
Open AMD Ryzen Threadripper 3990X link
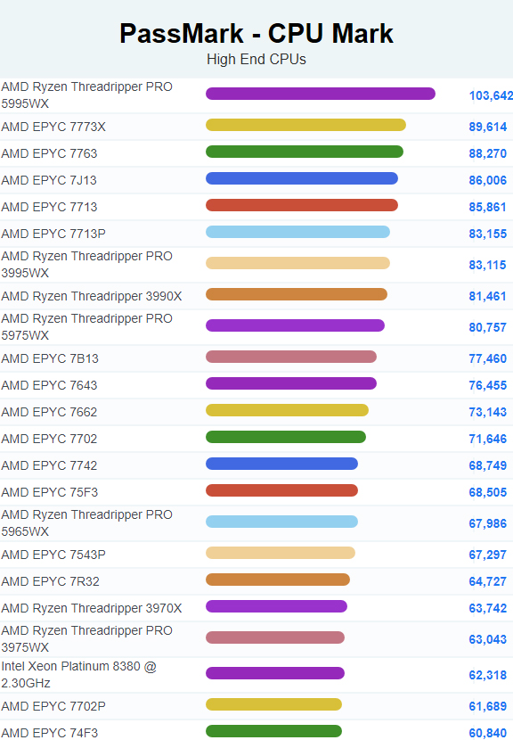coord(92,296)
